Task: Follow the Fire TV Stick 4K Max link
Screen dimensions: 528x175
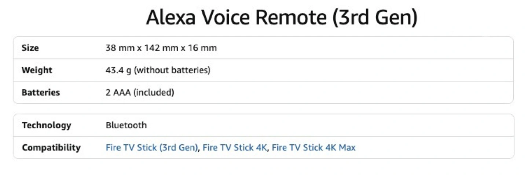Action: pos(313,148)
